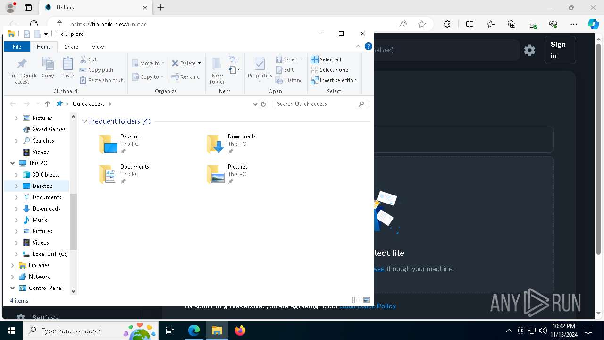Screen dimensions: 604x340
Task: Expand the Libraries tree node
Action: coord(12,265)
